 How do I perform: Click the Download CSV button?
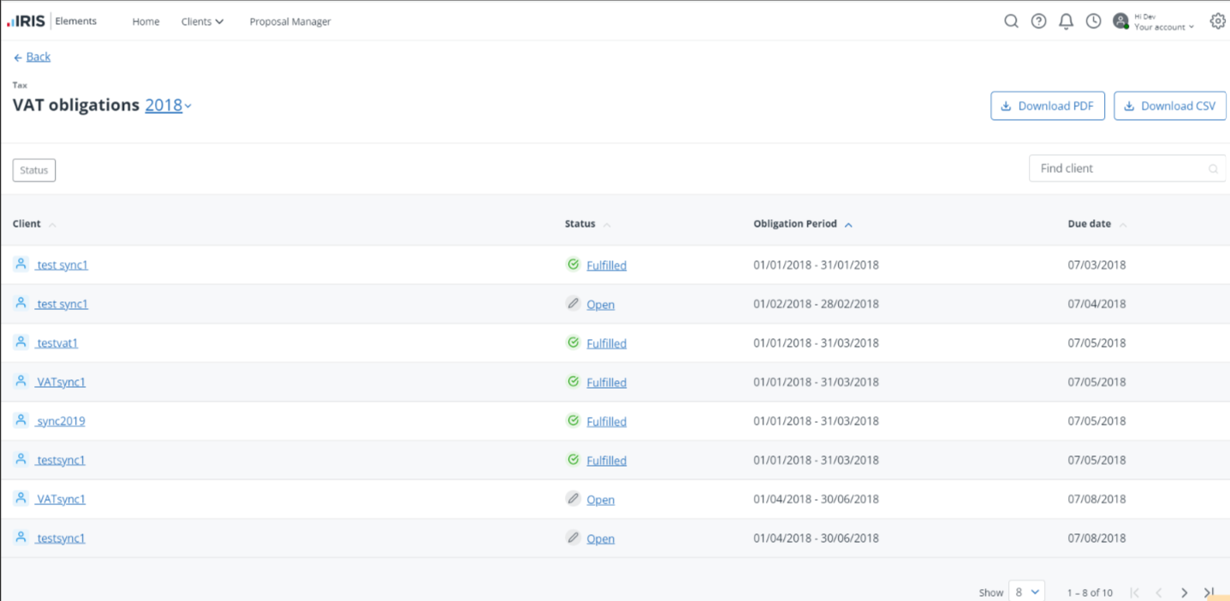pos(1169,106)
